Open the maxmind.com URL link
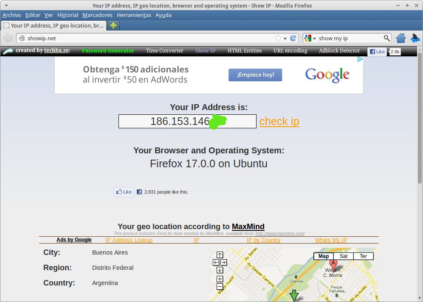This screenshot has height=302, width=423. (x=280, y=234)
